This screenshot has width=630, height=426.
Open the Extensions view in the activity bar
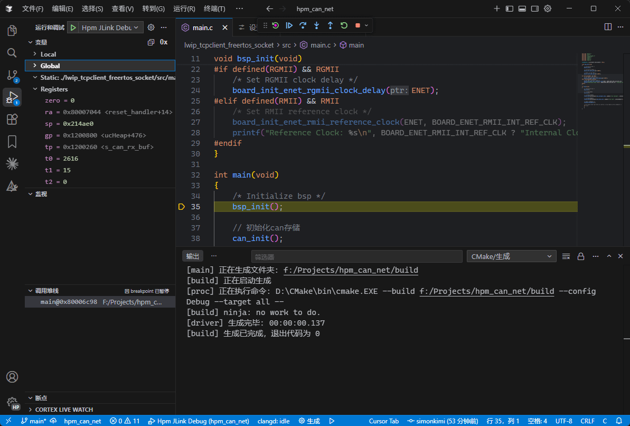coord(12,119)
